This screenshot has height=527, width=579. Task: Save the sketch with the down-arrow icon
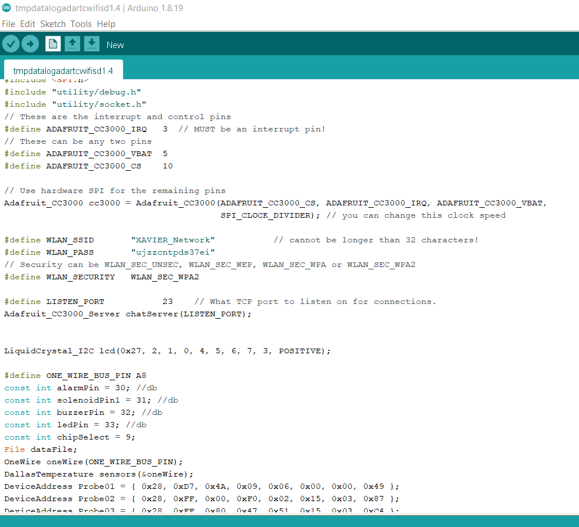click(92, 44)
